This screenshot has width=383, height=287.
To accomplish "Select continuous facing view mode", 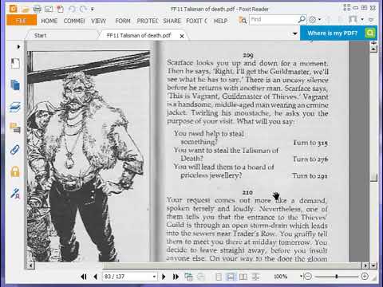I will coord(255,277).
